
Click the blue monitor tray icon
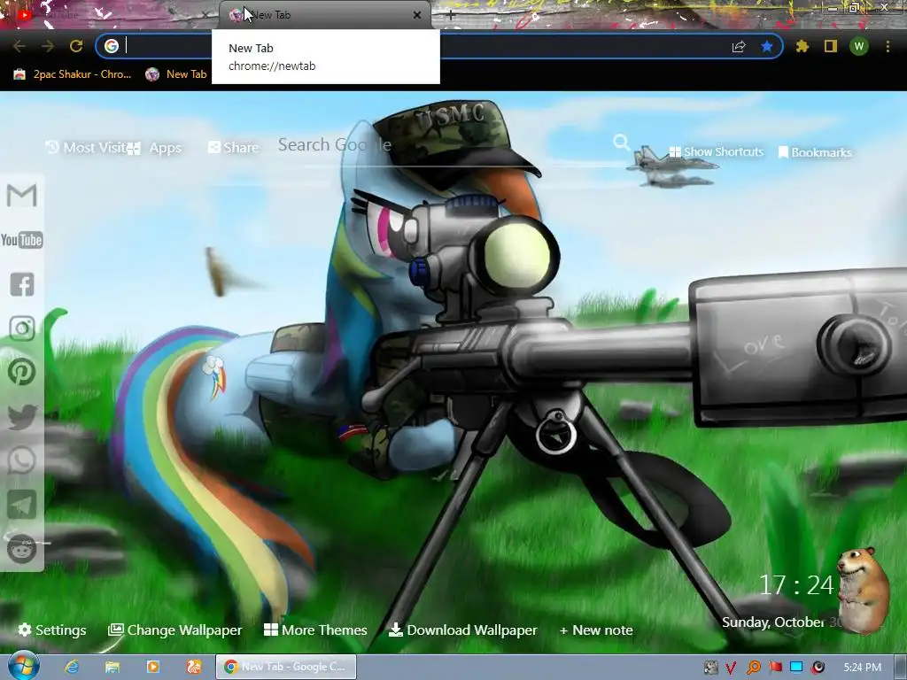point(796,668)
